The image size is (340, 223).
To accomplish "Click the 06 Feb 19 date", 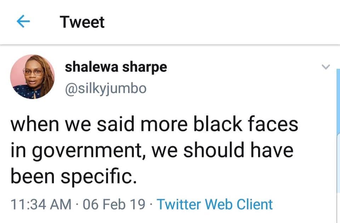I will click(114, 204).
